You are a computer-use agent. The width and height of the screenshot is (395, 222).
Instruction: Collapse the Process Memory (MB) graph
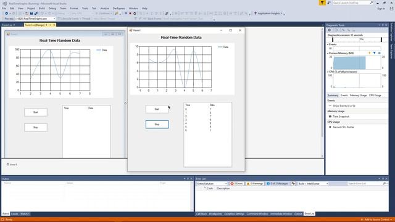coord(328,53)
